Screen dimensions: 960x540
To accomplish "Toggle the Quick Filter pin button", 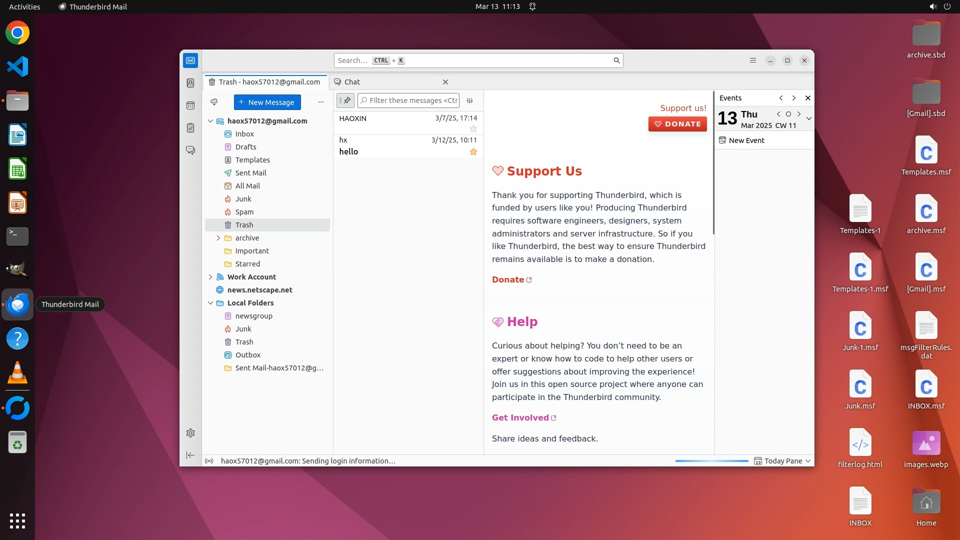I will 345,100.
